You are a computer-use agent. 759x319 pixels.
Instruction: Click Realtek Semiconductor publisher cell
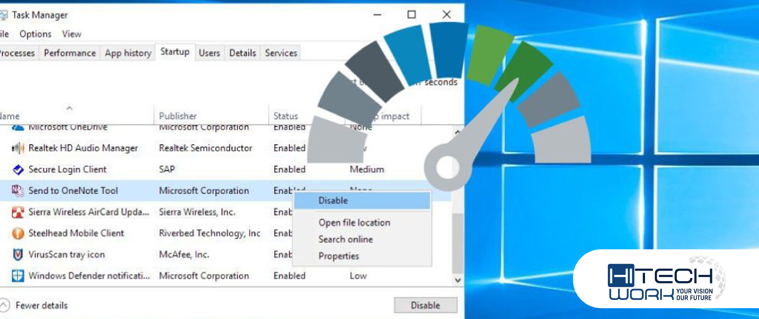pos(206,148)
